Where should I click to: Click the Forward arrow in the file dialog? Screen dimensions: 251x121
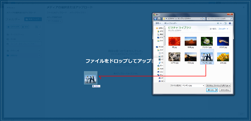pos(159,19)
